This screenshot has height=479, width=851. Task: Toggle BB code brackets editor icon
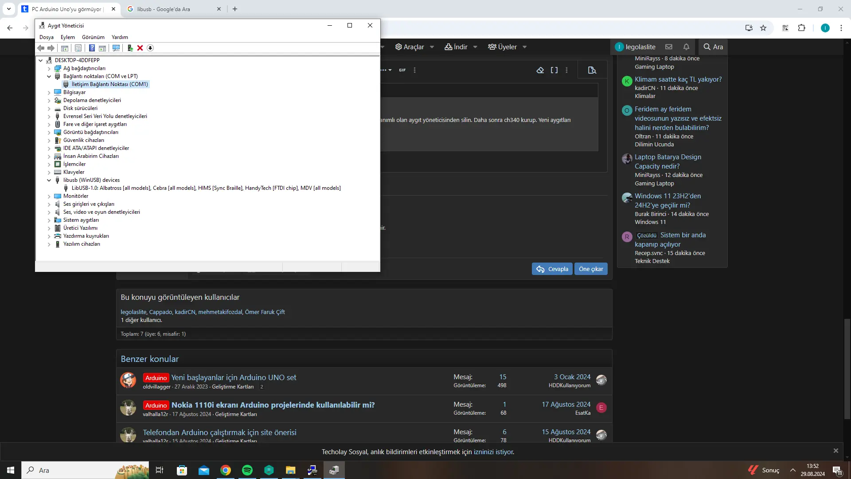pos(554,70)
